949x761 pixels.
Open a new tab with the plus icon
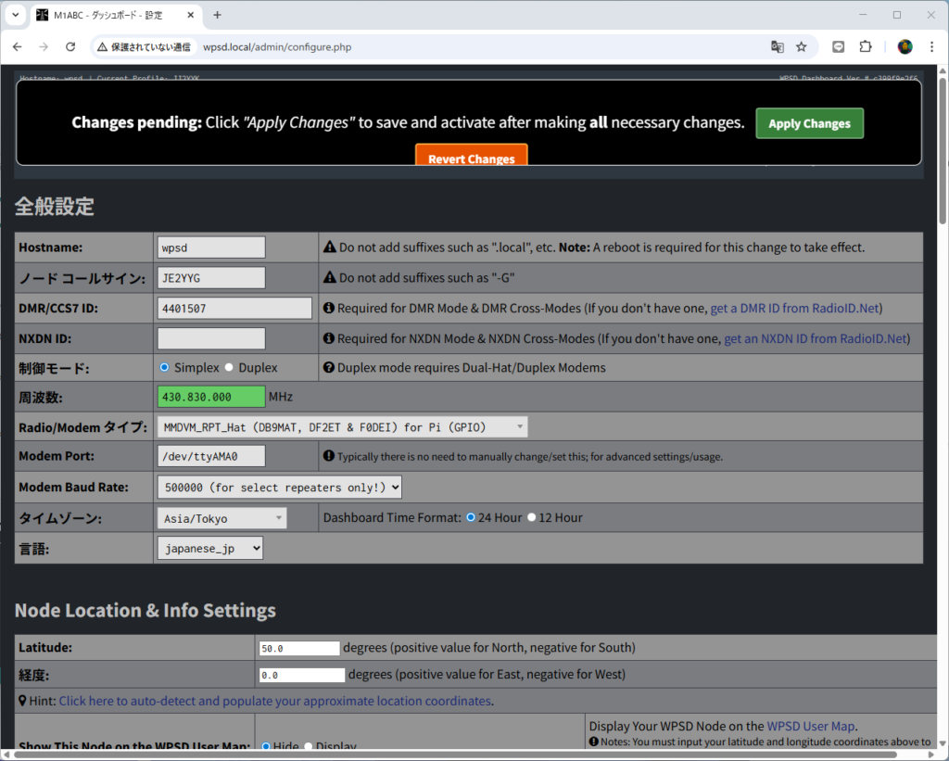tap(218, 15)
